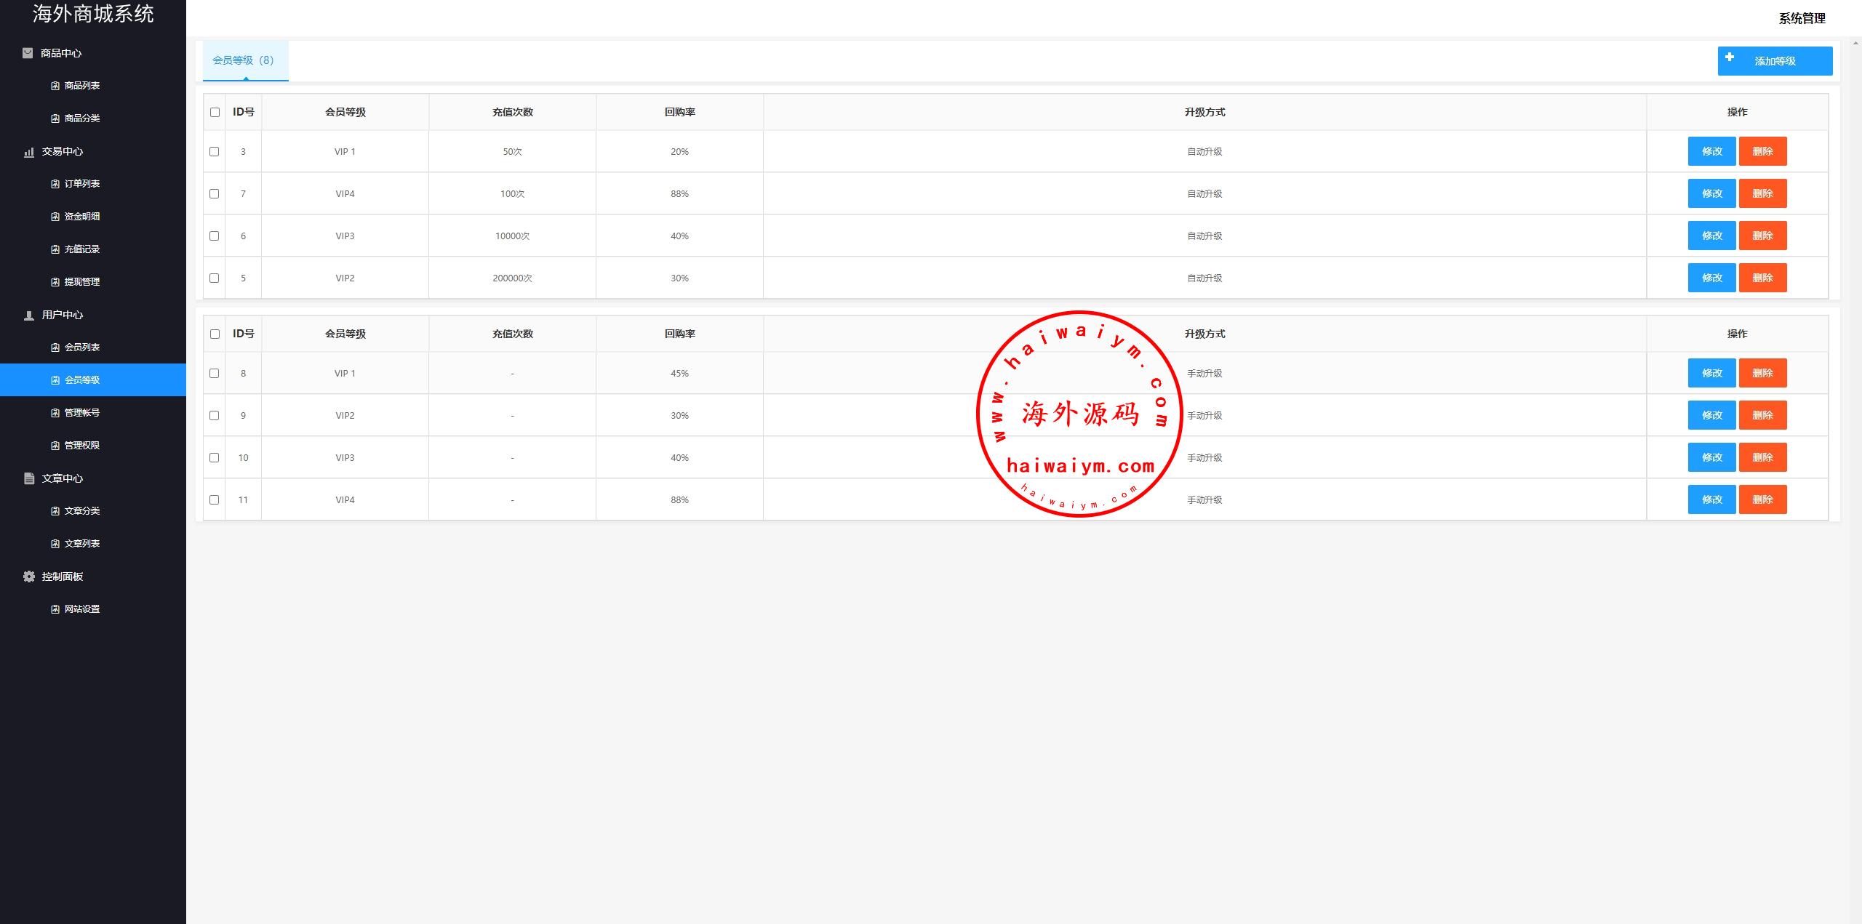Collapse the 用户中心 menu group
Viewport: 1862px width, 924px height.
click(63, 315)
